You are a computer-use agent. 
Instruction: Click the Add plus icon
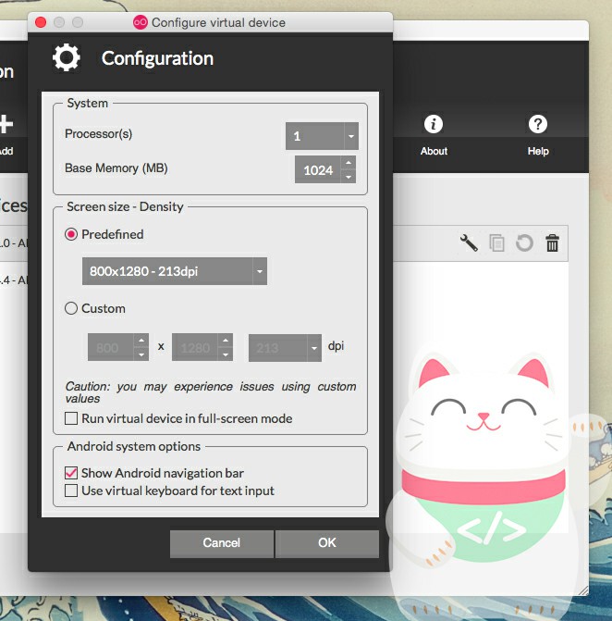coord(6,124)
